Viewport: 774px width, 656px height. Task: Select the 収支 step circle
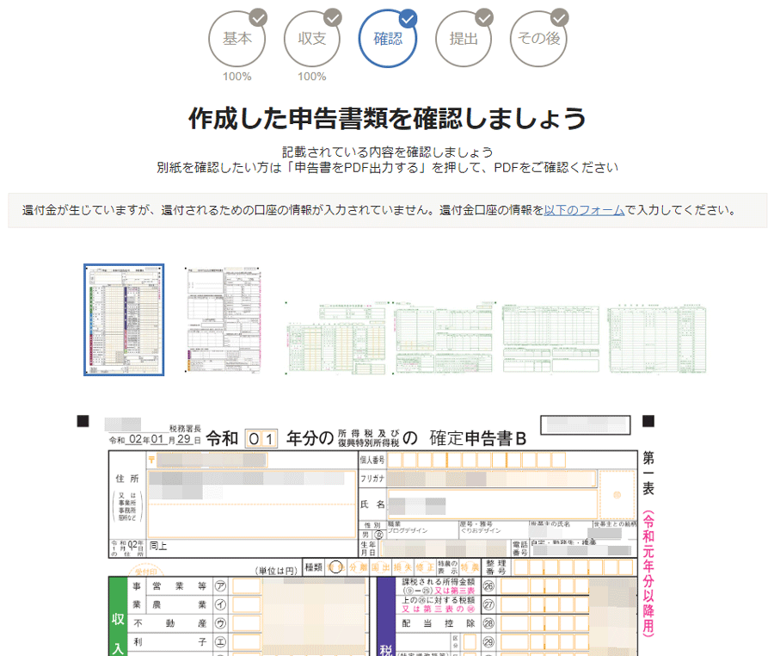[x=312, y=39]
